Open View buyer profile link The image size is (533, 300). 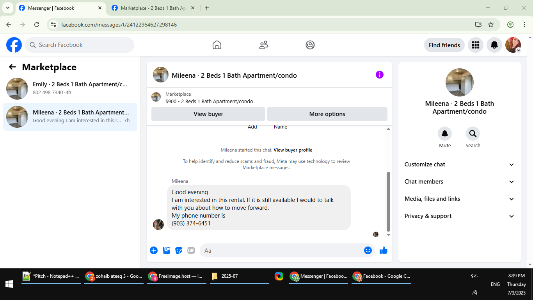[293, 150]
